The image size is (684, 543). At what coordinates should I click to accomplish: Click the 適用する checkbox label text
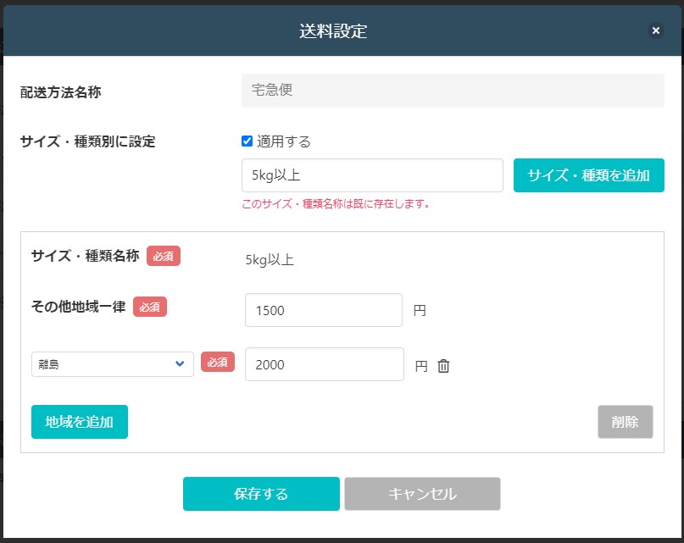[x=284, y=141]
